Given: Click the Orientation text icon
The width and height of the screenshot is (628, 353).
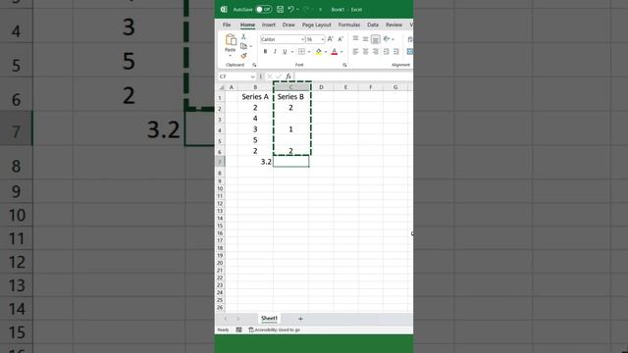Looking at the screenshot, I should click(x=386, y=39).
